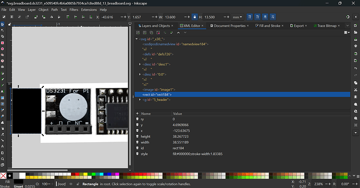Add a new attribute with plus button
360x188 pixels.
(137, 114)
